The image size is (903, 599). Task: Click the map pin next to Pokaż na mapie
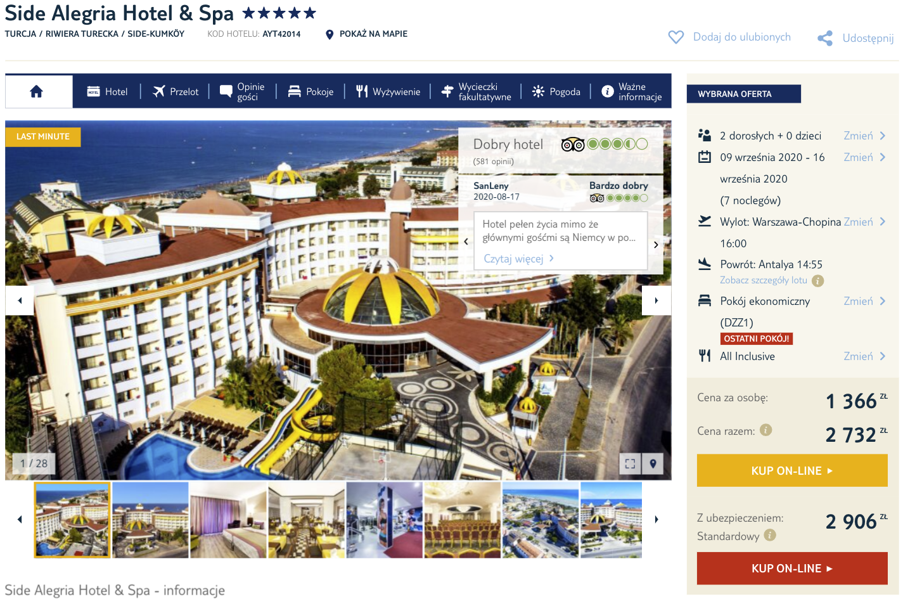tap(330, 34)
